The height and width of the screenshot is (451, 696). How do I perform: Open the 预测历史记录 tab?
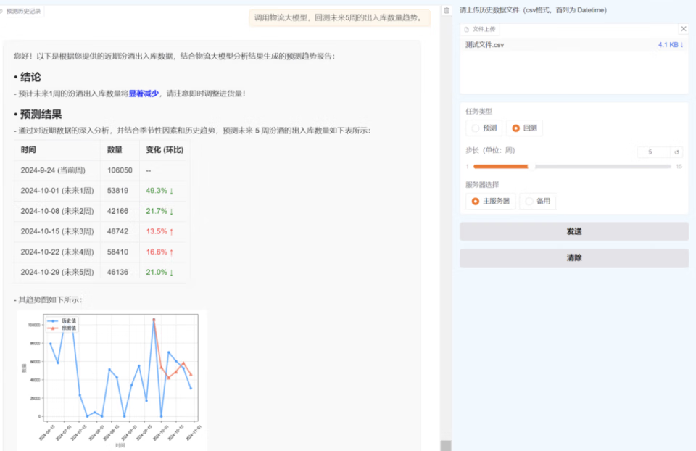(22, 11)
